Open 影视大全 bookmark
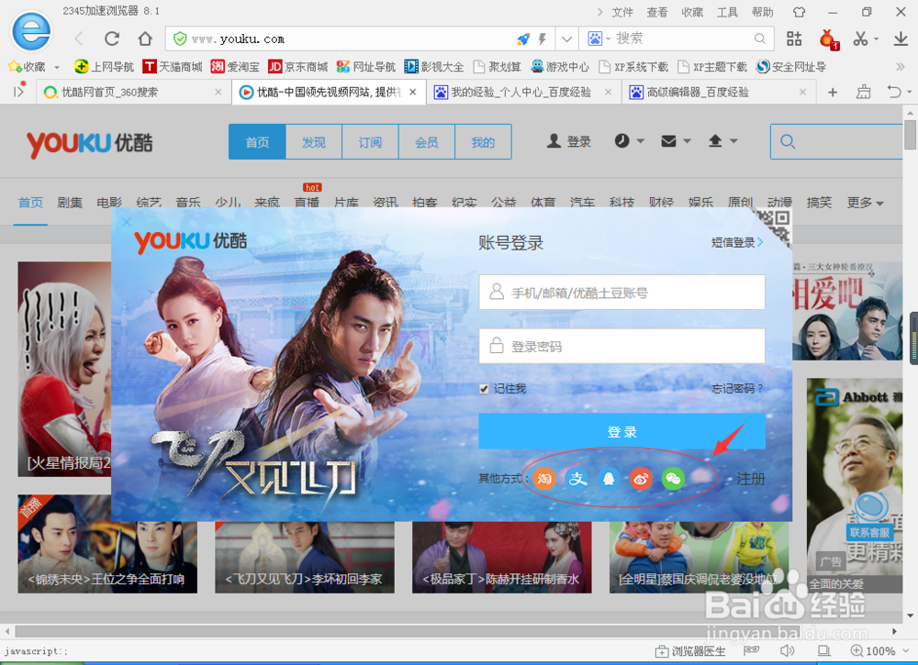 [x=434, y=67]
